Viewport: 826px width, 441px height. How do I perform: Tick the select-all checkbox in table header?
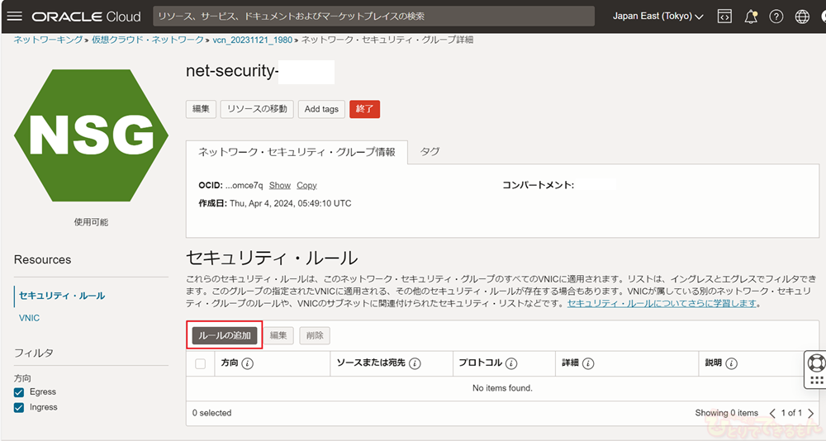coord(200,363)
